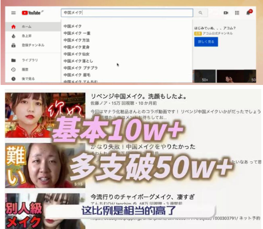The width and height of the screenshot is (263, 229).
Task: Open the YouTube apps grid icon
Action: click(237, 13)
